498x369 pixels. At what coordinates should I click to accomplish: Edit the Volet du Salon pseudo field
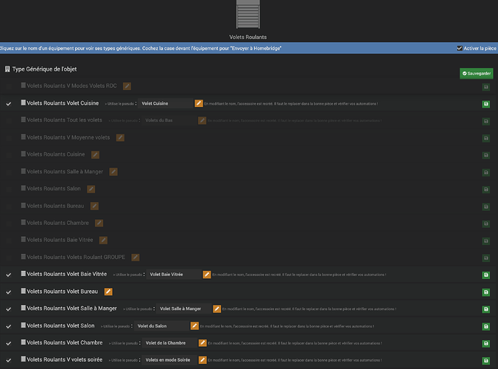161,326
